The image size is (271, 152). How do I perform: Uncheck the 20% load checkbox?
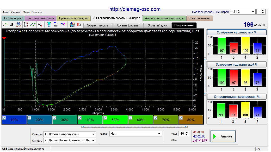click(x=29, y=118)
